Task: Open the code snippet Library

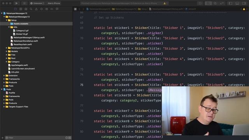Action: coord(200,3)
